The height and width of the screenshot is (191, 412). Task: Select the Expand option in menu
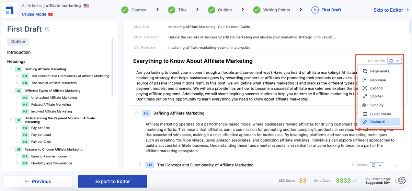click(x=376, y=88)
